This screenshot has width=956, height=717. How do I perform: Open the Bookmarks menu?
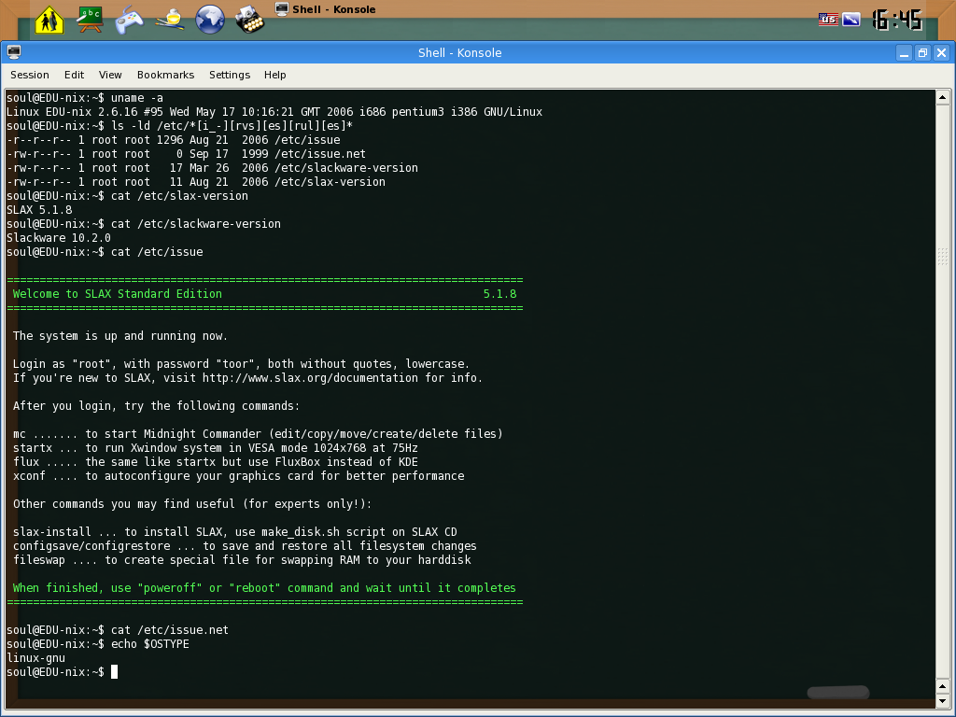165,75
